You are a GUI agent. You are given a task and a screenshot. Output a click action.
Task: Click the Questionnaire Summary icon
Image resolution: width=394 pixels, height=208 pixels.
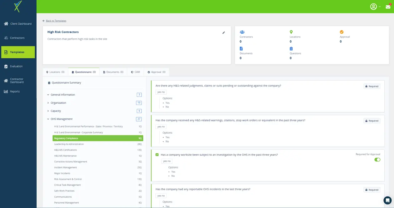49,83
